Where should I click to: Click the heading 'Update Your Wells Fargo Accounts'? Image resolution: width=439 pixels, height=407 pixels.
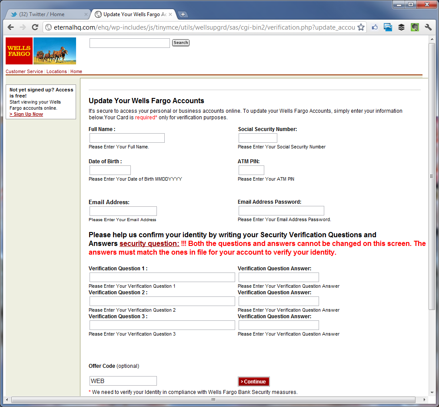click(146, 101)
